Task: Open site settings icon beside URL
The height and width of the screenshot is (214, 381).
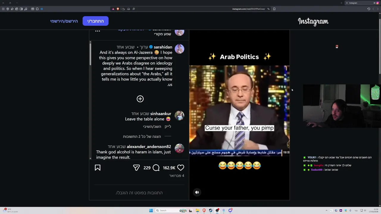Action: point(268,9)
